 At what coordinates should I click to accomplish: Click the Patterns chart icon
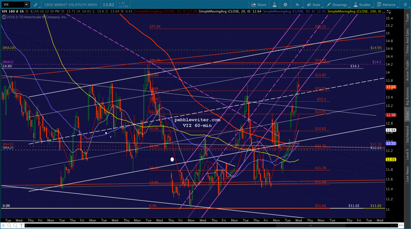[x=379, y=5]
